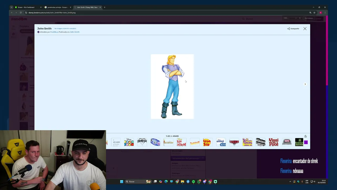Image resolution: width=337 pixels, height=190 pixels.
Task: Select the Disney Crossy Road thumbnail
Action: [260, 142]
